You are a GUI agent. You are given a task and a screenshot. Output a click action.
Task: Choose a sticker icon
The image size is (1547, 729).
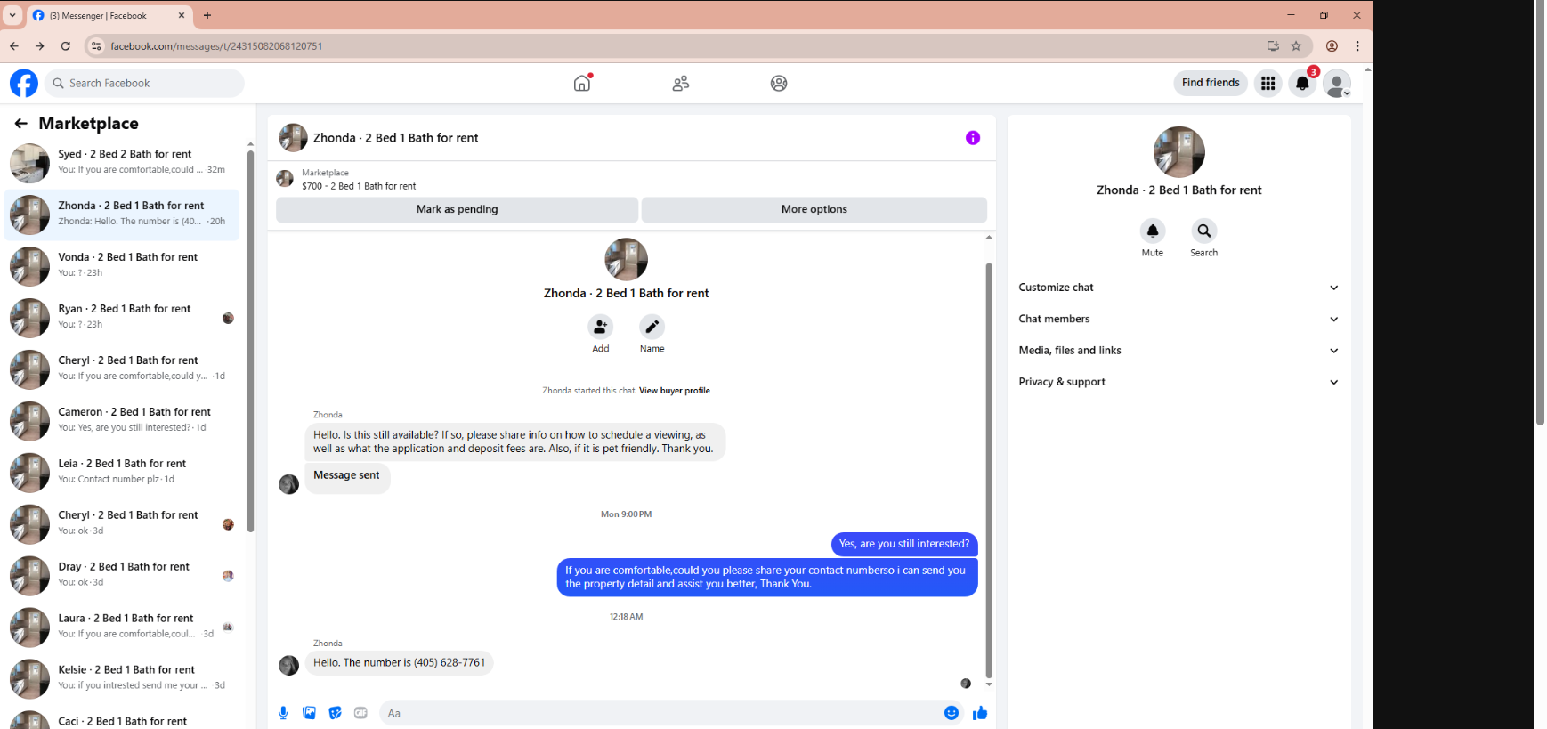(x=335, y=713)
